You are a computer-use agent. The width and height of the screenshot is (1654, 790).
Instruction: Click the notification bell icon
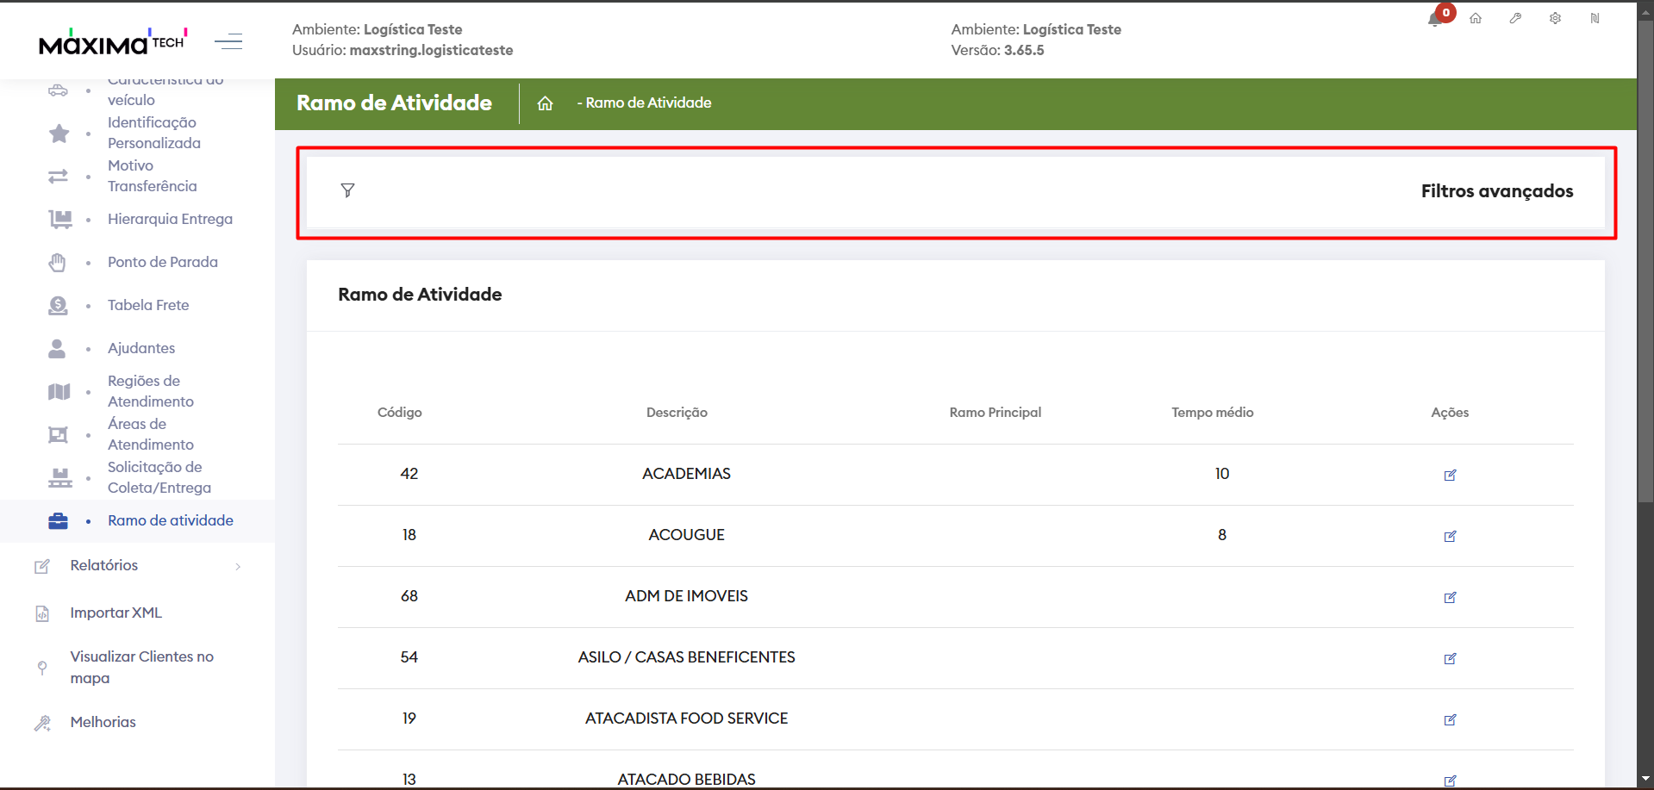pyautogui.click(x=1435, y=19)
